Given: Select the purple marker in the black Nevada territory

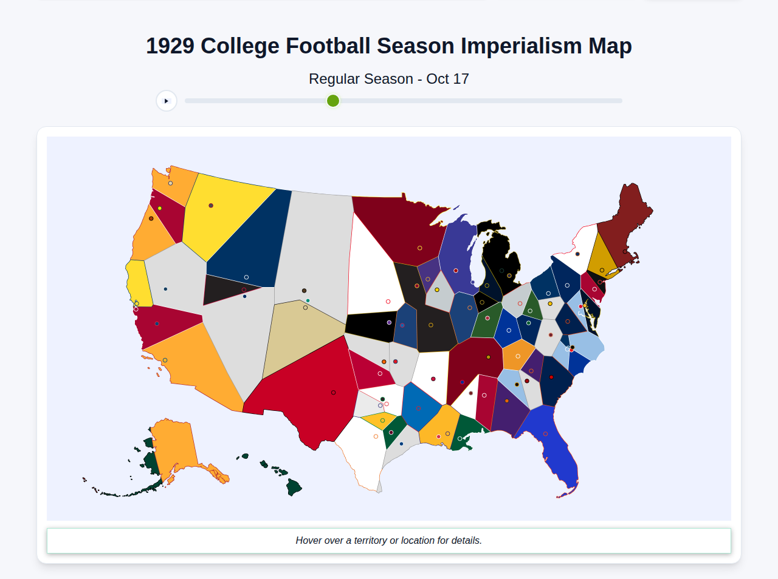Looking at the screenshot, I should [244, 289].
